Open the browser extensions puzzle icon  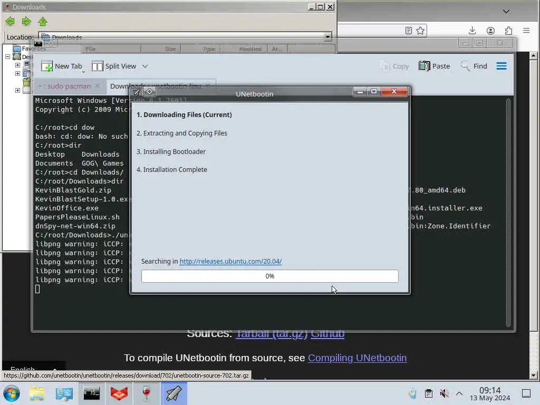point(508,31)
